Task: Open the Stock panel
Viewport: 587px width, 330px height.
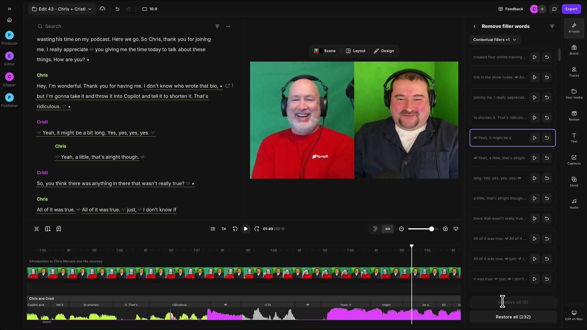Action: 574,182
